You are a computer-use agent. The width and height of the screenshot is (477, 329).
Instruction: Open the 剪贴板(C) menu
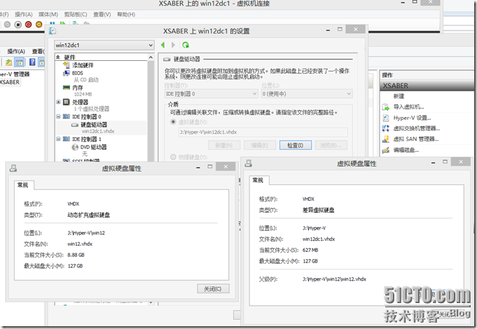[x=76, y=14]
